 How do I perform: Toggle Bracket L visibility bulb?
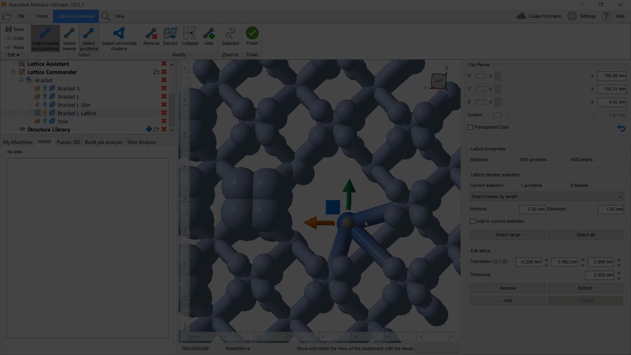tap(45, 97)
